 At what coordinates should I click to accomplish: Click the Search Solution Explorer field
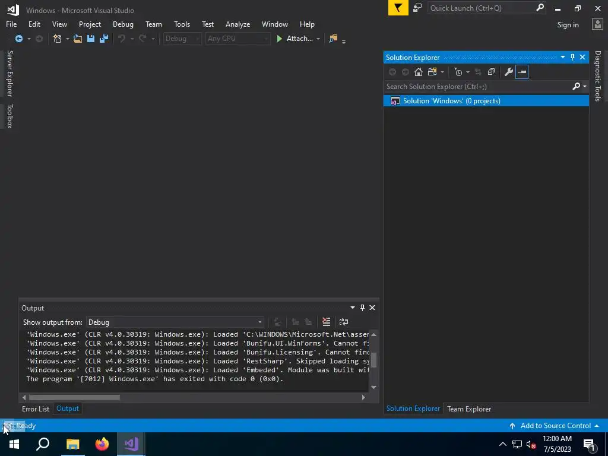click(477, 87)
